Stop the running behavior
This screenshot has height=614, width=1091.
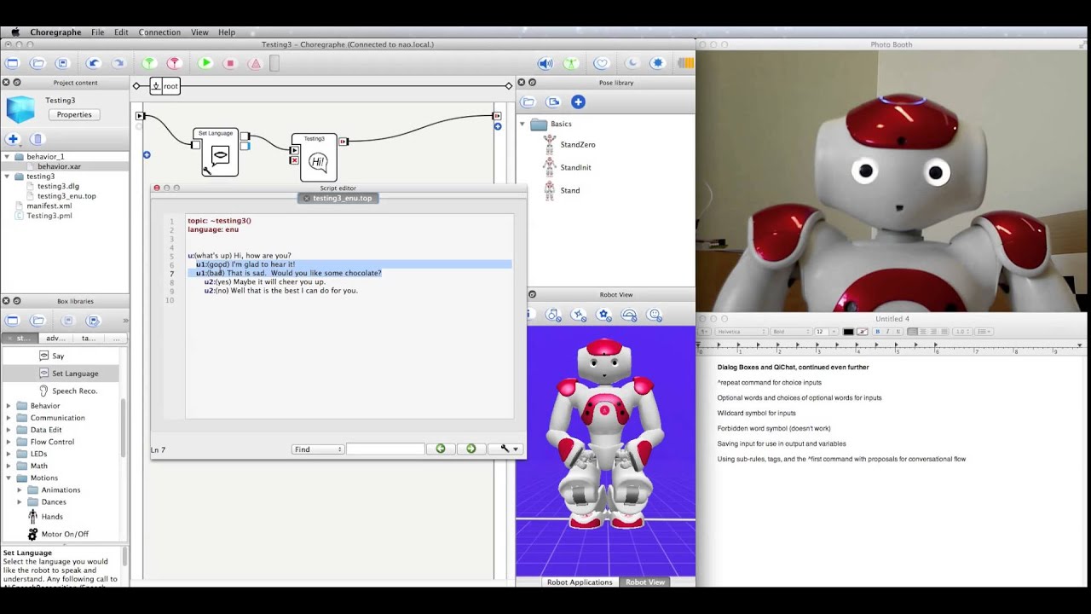coord(230,63)
